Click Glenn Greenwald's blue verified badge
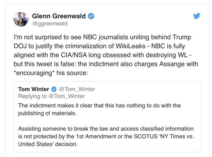Viewport: 212px width, 157px height. pyautogui.click(x=91, y=16)
